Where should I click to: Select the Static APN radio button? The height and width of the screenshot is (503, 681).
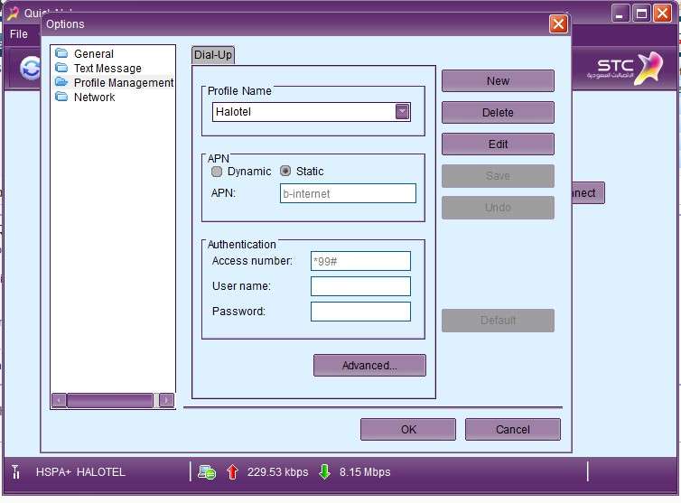[x=285, y=172]
